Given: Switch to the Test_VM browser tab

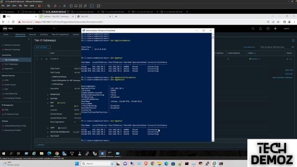Looking at the screenshot, I should tap(94, 17).
